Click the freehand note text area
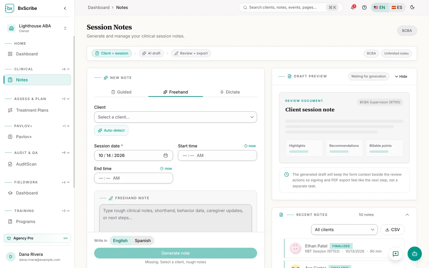Screen dimensions: 429x268 (175, 218)
